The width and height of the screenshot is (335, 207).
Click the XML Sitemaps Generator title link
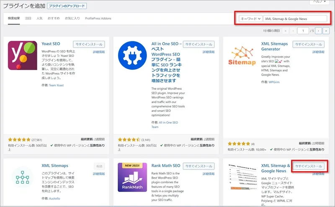274,46
